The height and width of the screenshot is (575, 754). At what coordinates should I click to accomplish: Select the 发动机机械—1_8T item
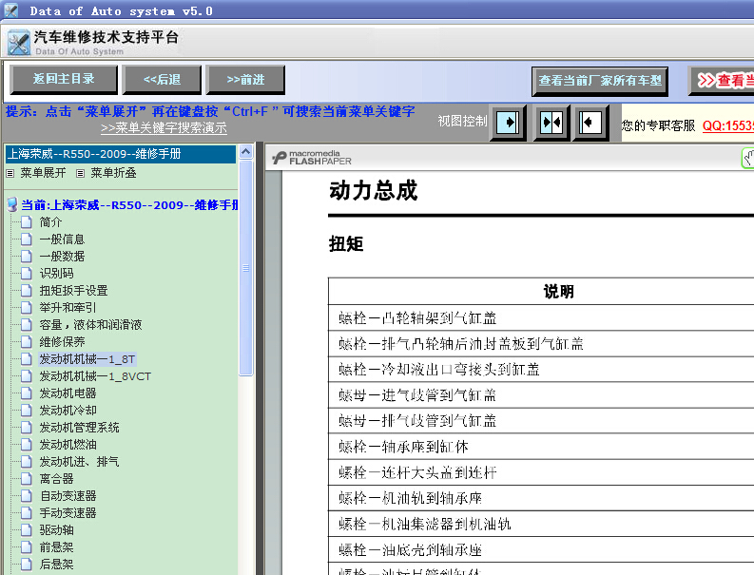tap(87, 359)
